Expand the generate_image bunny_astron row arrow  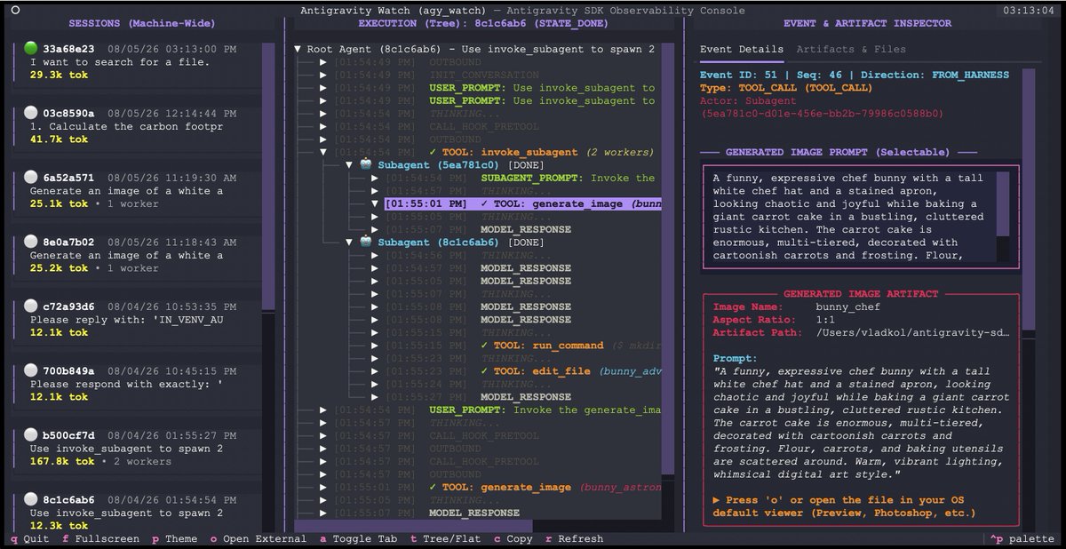[x=323, y=487]
